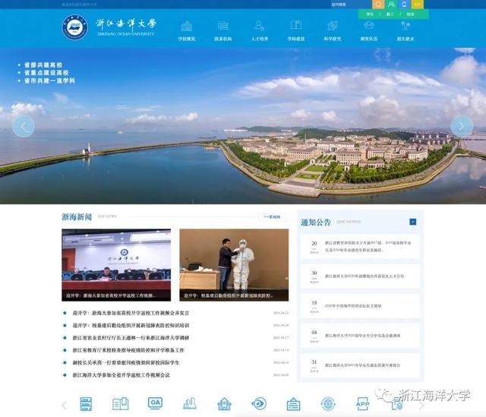Click the 浙海新闻 section heading
Viewport: 486px width, 417px height.
coord(77,216)
